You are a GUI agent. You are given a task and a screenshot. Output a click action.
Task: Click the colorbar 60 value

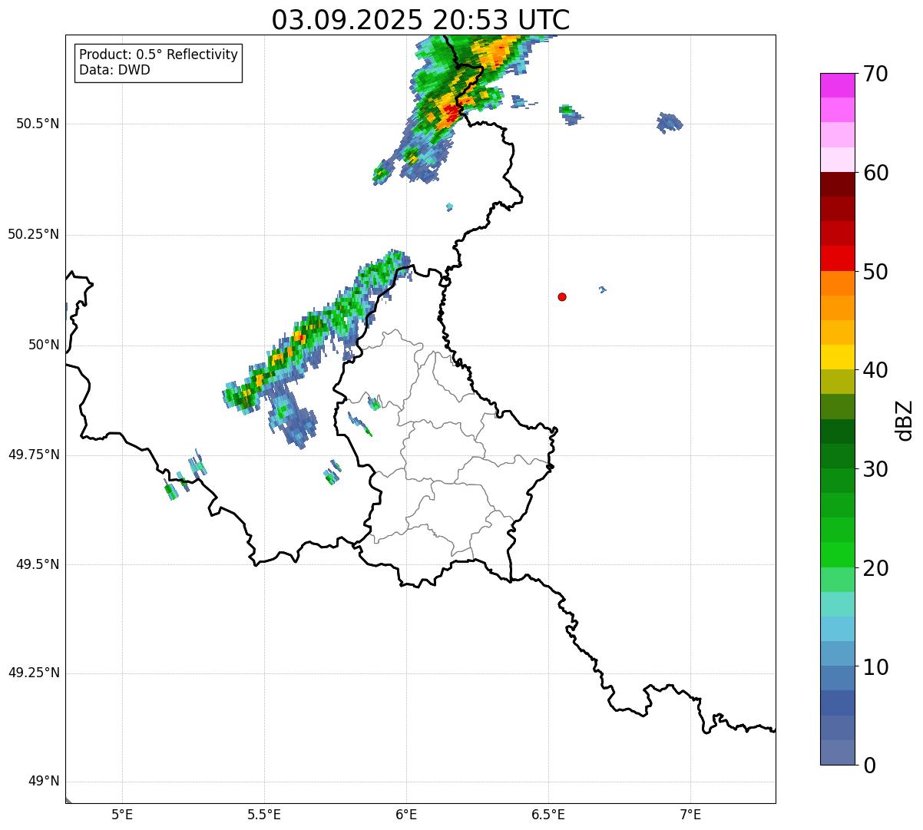click(875, 173)
